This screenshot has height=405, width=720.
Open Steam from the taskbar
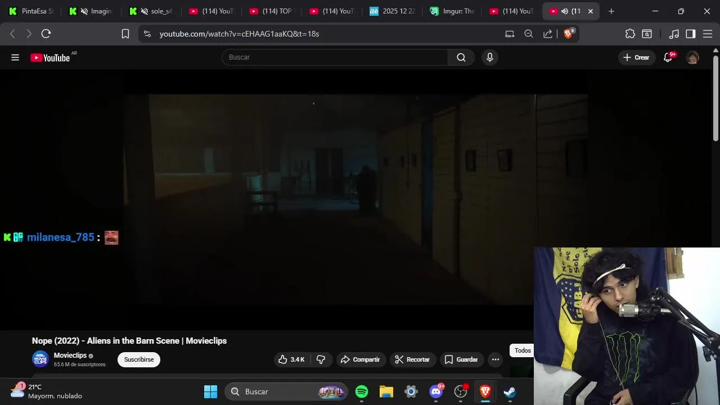point(510,391)
